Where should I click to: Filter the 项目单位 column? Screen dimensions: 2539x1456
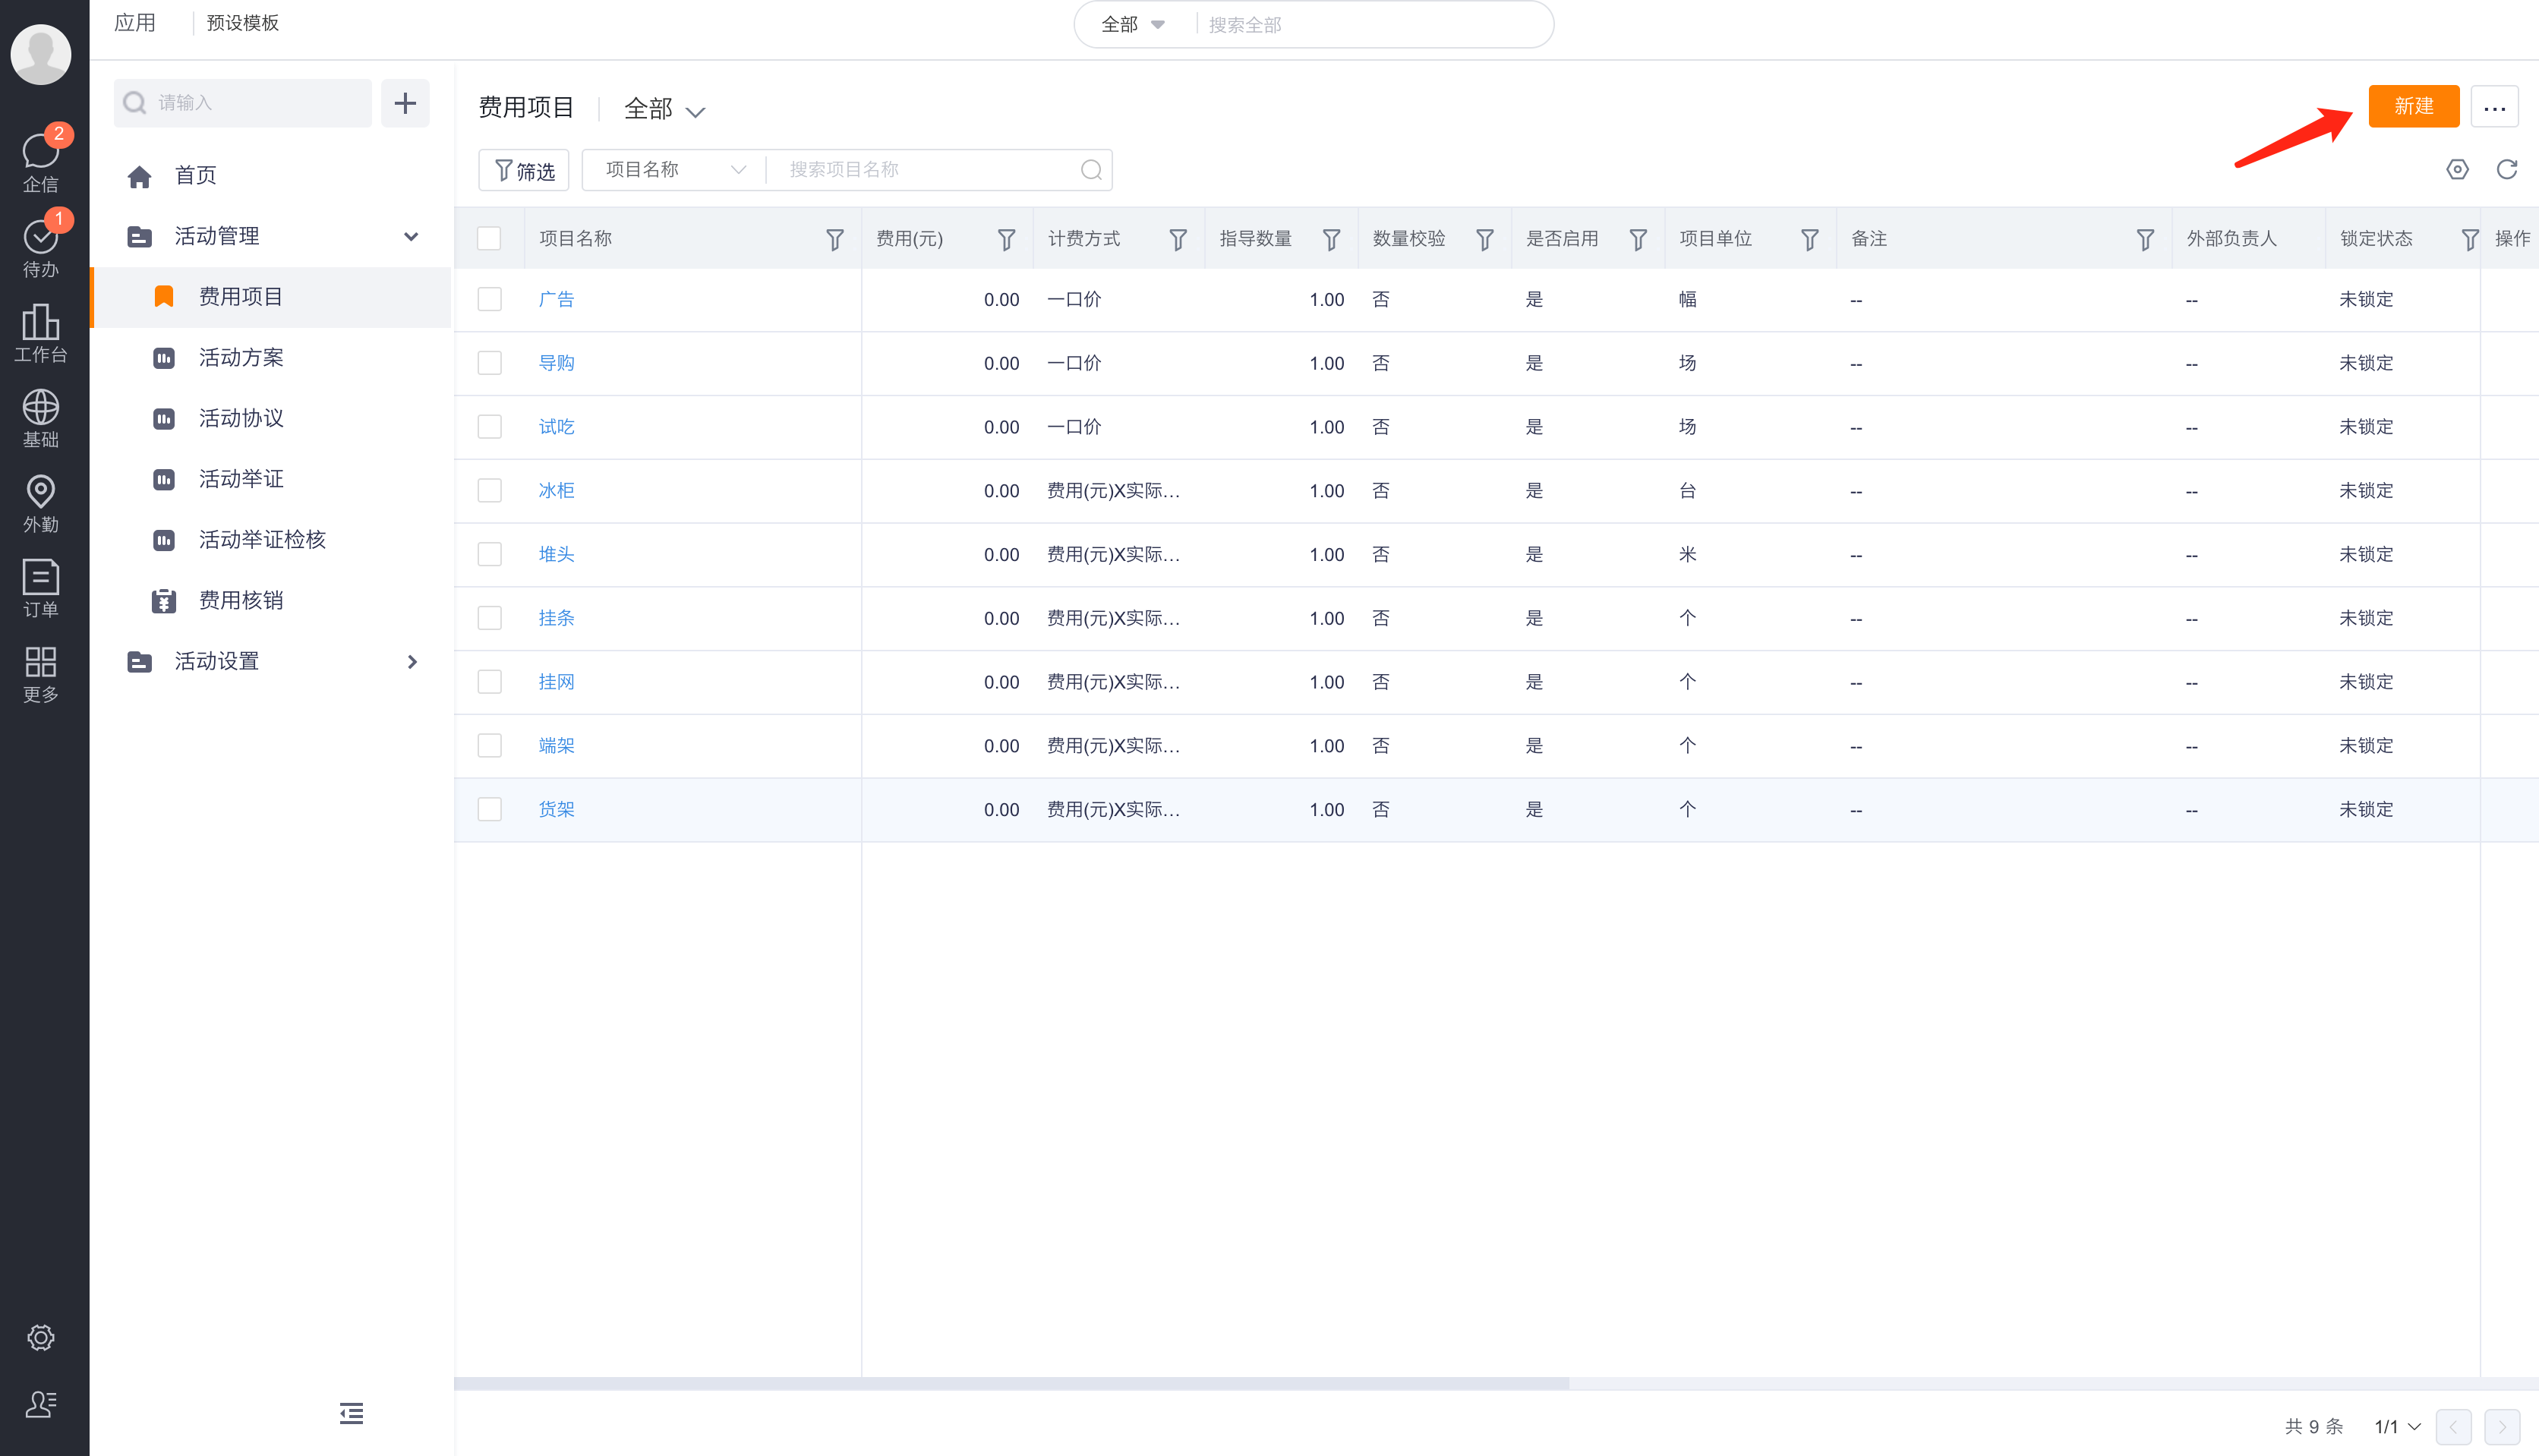click(x=1809, y=239)
